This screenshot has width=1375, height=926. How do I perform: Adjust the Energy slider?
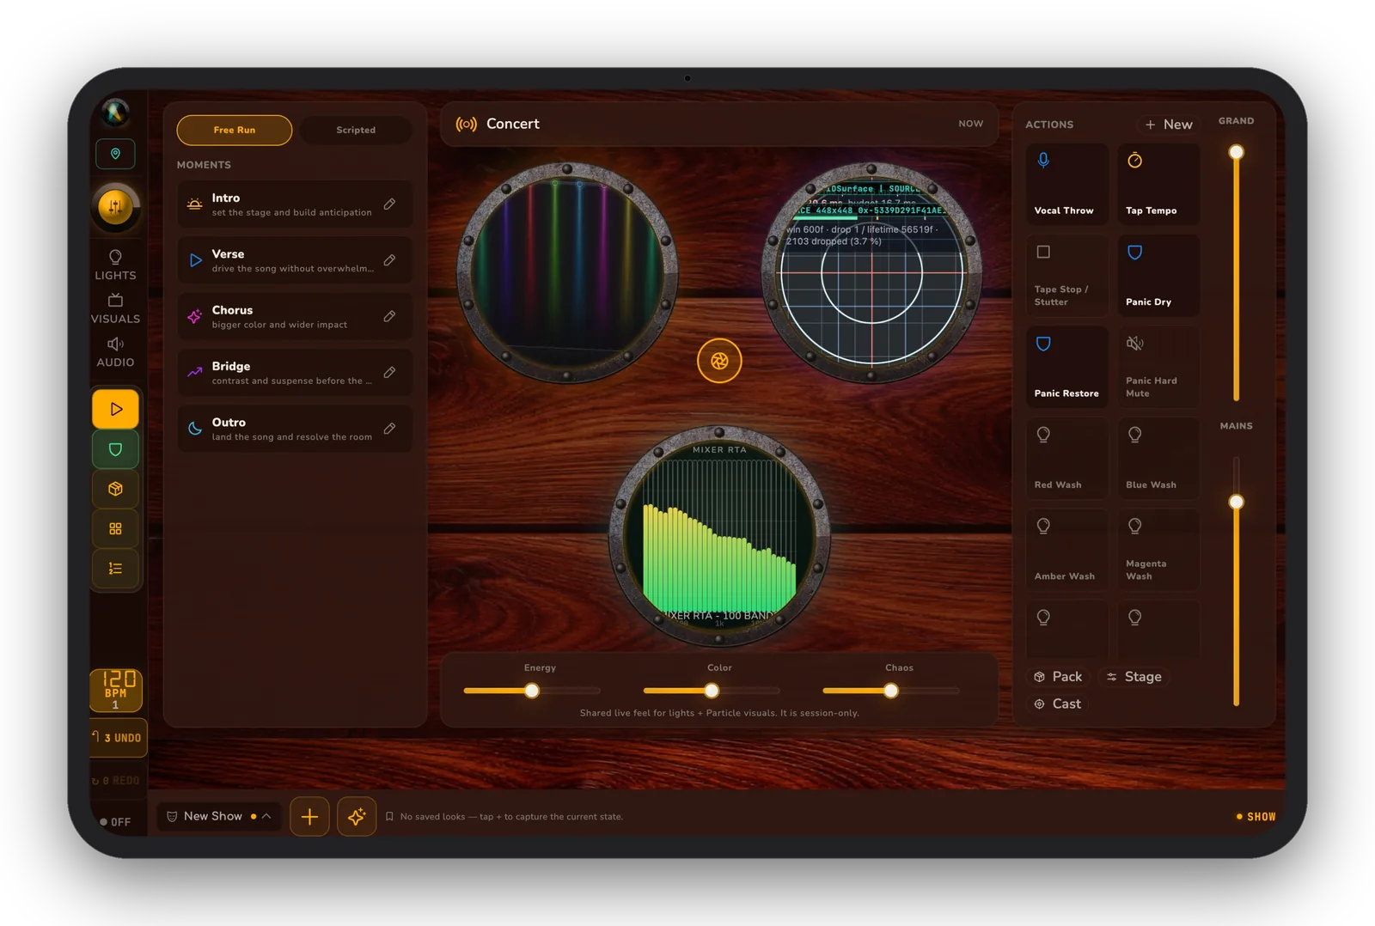[x=532, y=691]
